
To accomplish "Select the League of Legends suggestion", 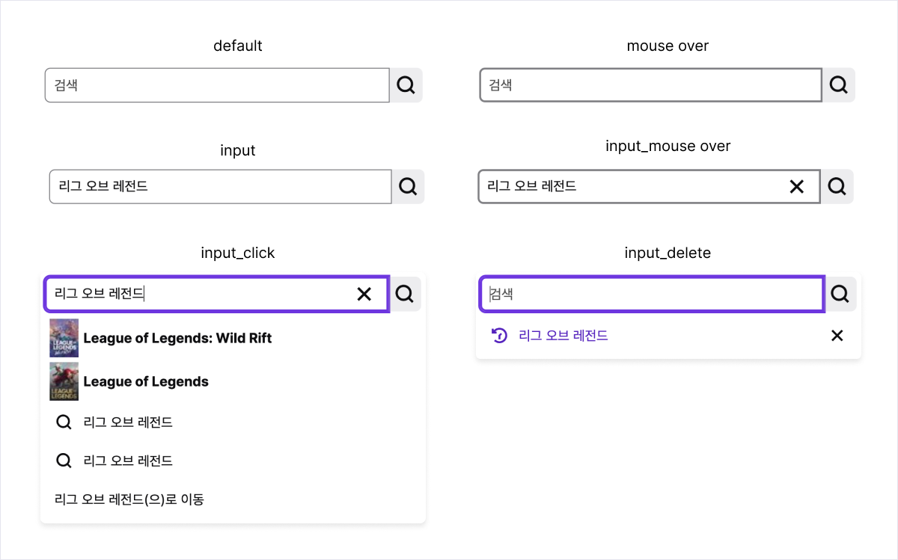I will (233, 381).
